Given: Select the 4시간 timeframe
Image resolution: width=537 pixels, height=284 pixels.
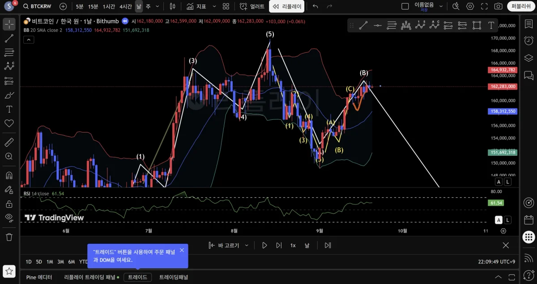Looking at the screenshot, I should (125, 6).
